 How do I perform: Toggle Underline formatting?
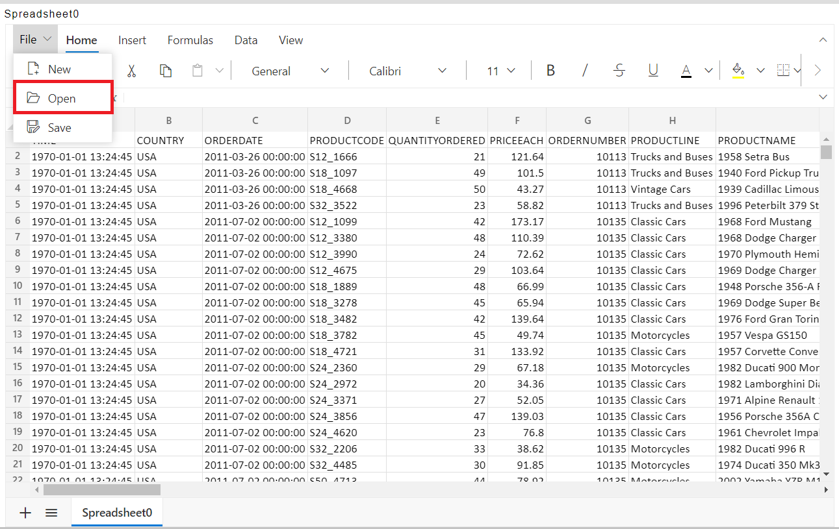click(653, 71)
